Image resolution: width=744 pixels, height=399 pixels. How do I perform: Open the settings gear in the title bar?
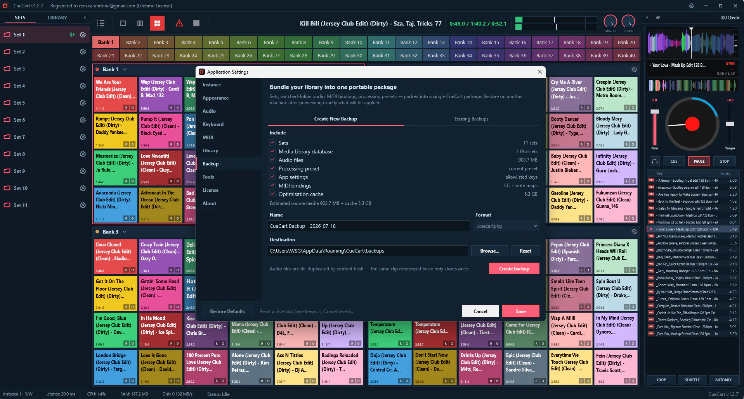click(x=691, y=6)
